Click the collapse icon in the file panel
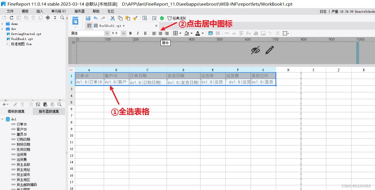375x190 pixels. click(x=55, y=18)
